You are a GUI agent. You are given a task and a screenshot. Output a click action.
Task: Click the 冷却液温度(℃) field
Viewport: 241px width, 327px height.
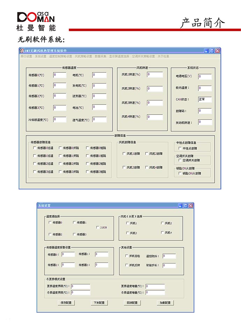(60, 119)
